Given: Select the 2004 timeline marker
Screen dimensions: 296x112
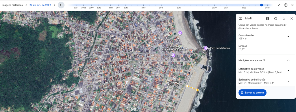Looking at the screenshot, I should pyautogui.click(x=76, y=5).
